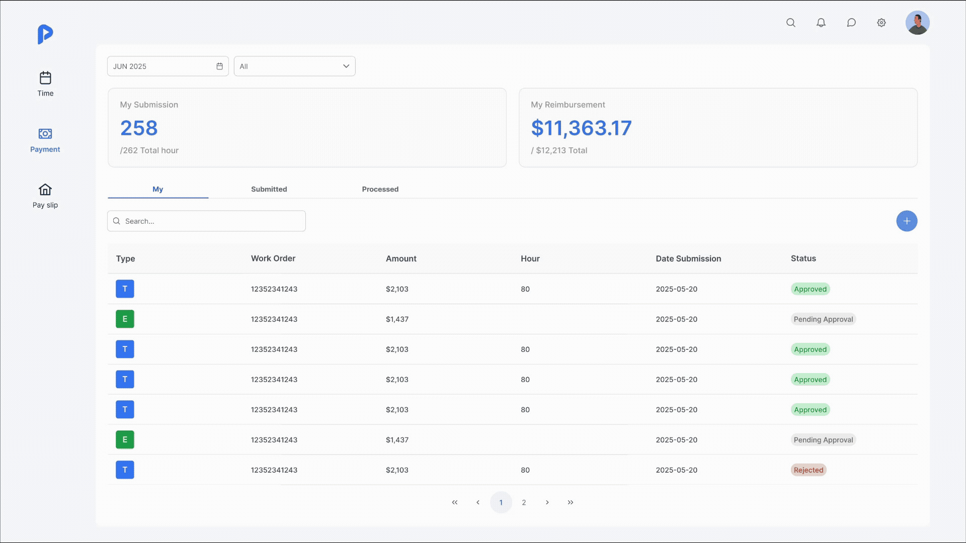Image resolution: width=966 pixels, height=543 pixels.
Task: Click the blue add plus button
Action: (x=907, y=221)
